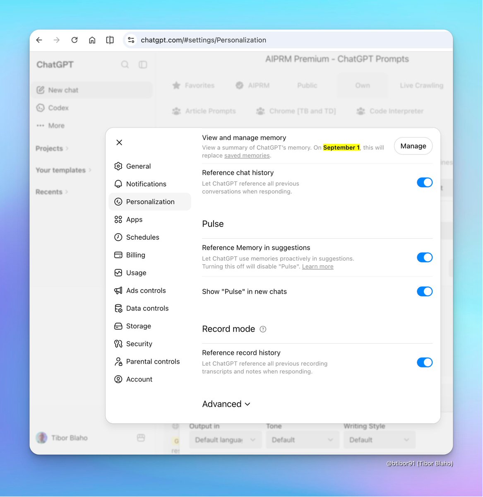
Task: Reload the page with the refresh icon
Action: [74, 40]
